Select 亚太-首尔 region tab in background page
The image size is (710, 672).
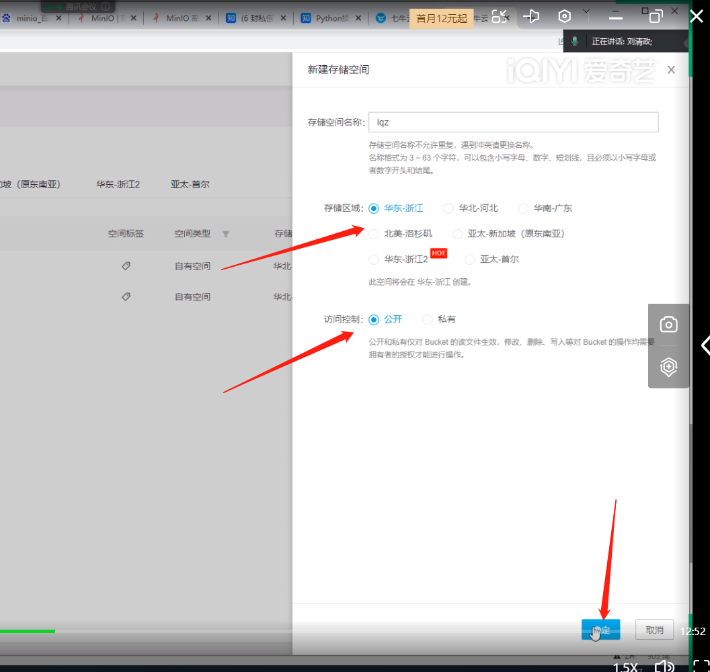190,184
